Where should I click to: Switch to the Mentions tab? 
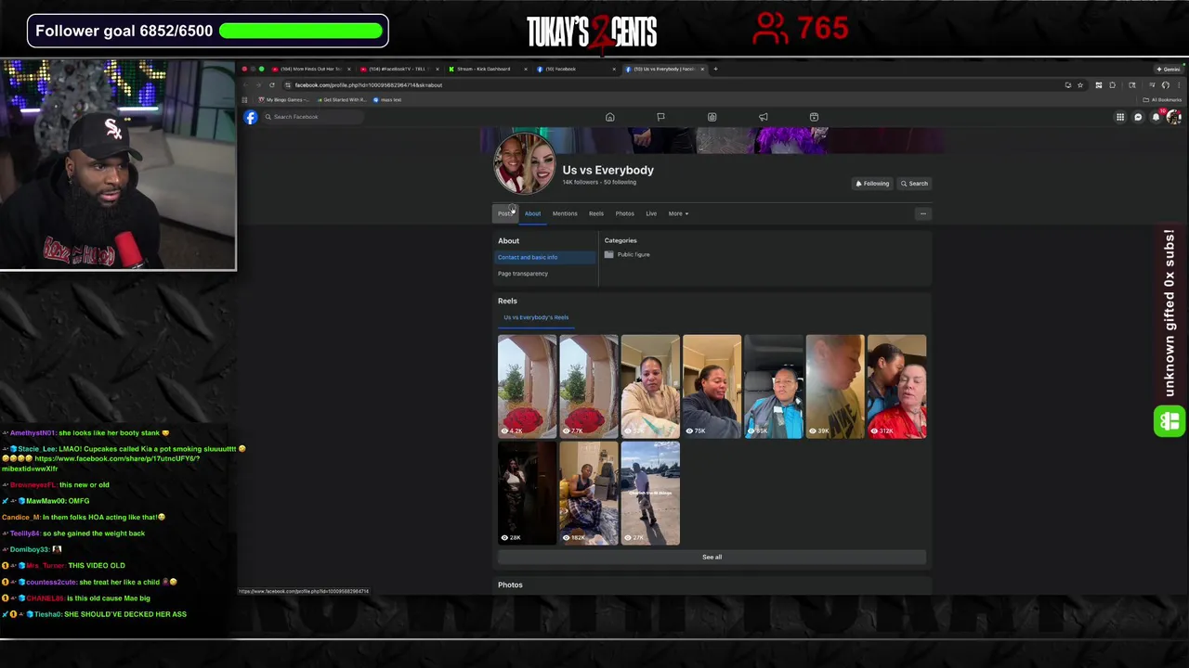(565, 213)
